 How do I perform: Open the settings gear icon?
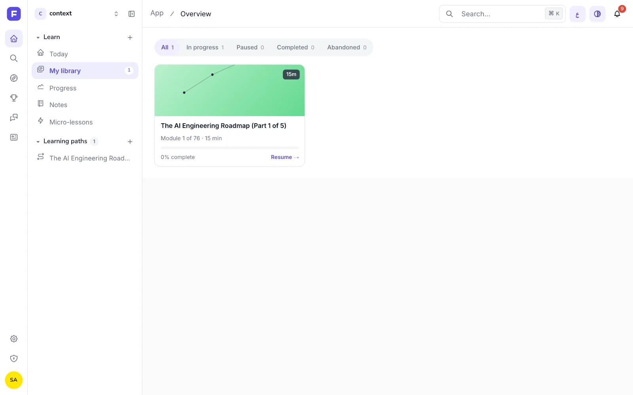click(14, 339)
